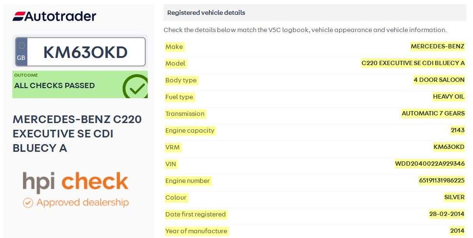Viewport: 473px width, 238px height.
Task: Select the ALL CHECKS PASSED outcome banner
Action: [67, 85]
